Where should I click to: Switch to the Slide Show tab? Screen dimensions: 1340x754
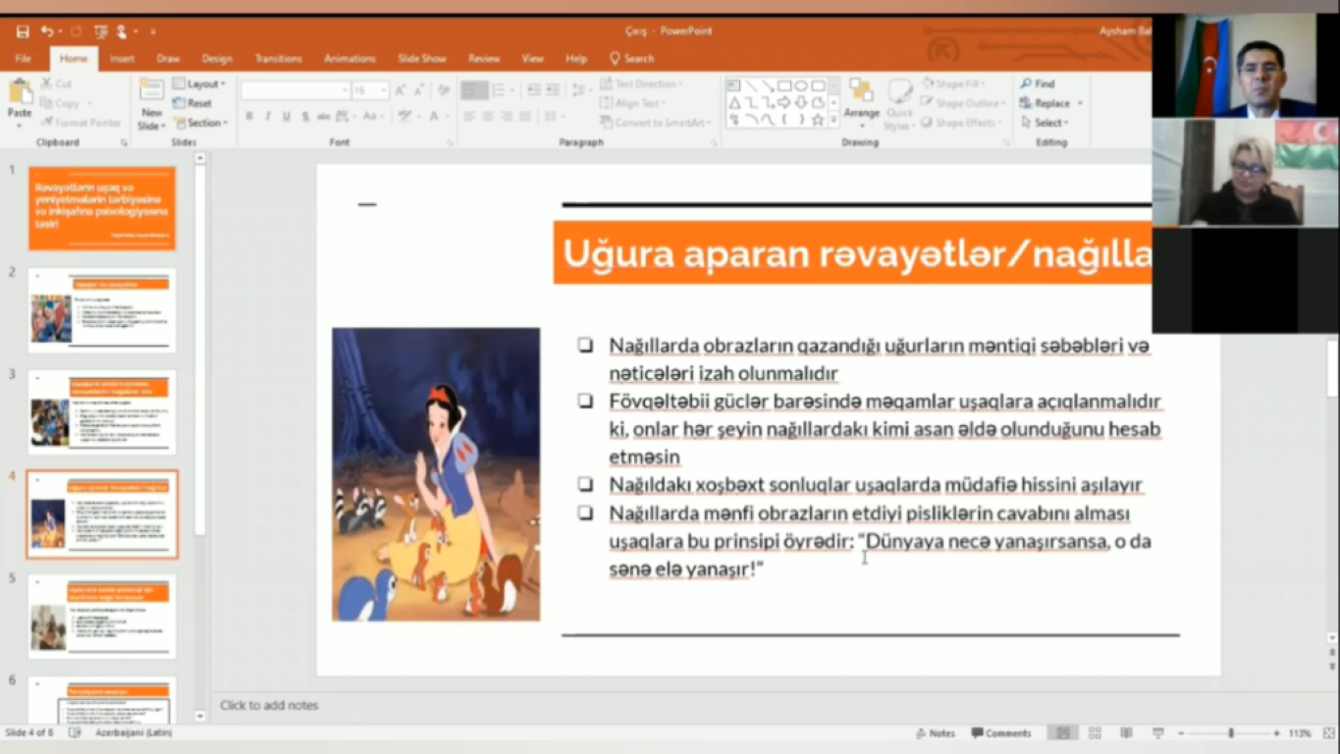click(x=422, y=59)
